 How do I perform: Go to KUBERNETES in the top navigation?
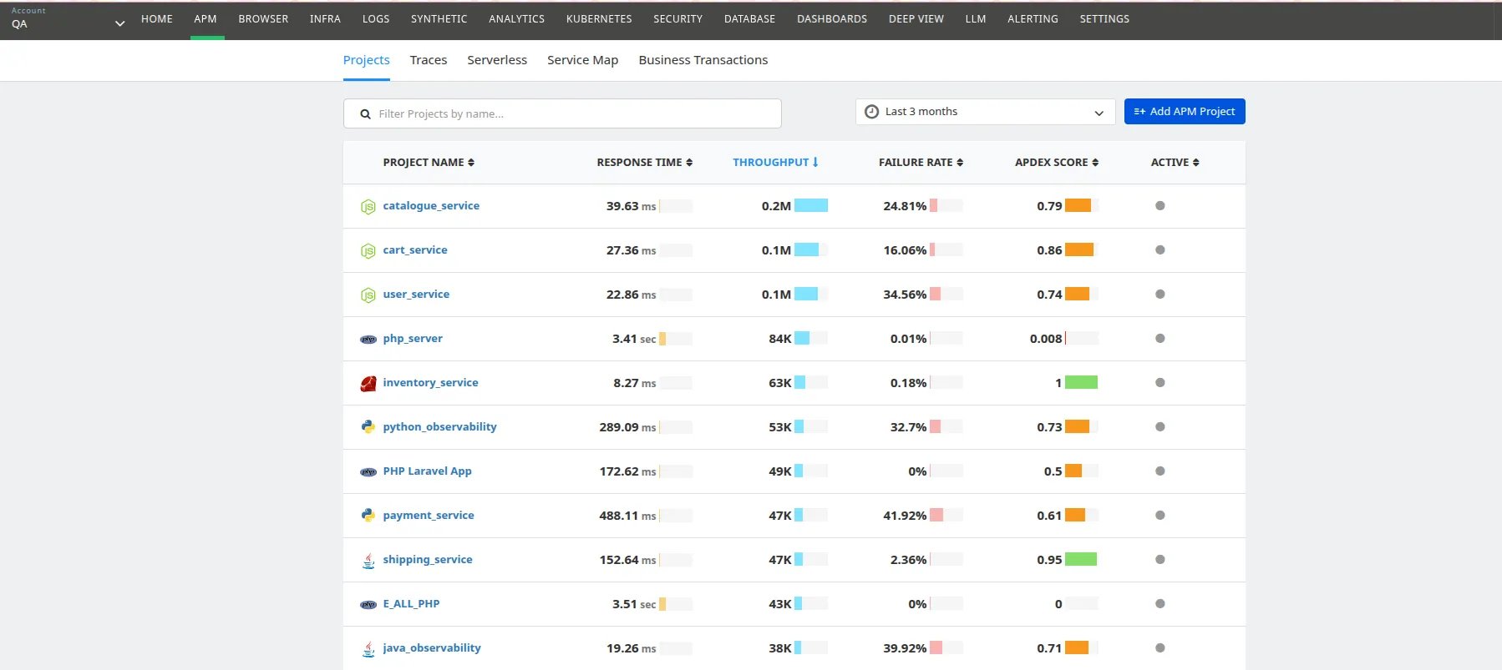pos(599,19)
